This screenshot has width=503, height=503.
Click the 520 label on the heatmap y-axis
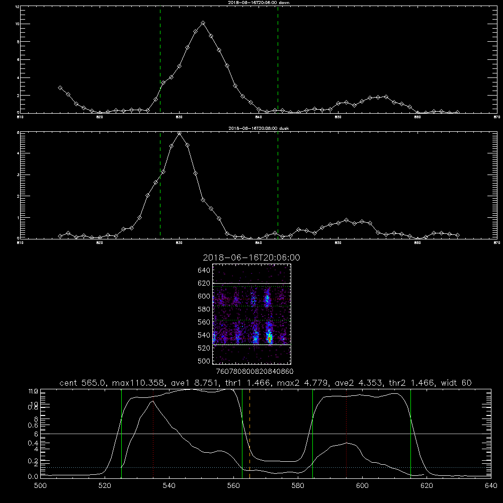pyautogui.click(x=204, y=348)
